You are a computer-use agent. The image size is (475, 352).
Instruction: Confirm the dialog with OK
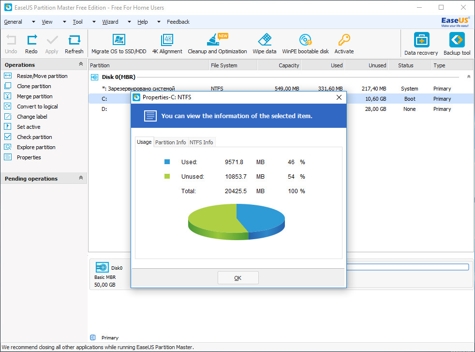(x=238, y=278)
